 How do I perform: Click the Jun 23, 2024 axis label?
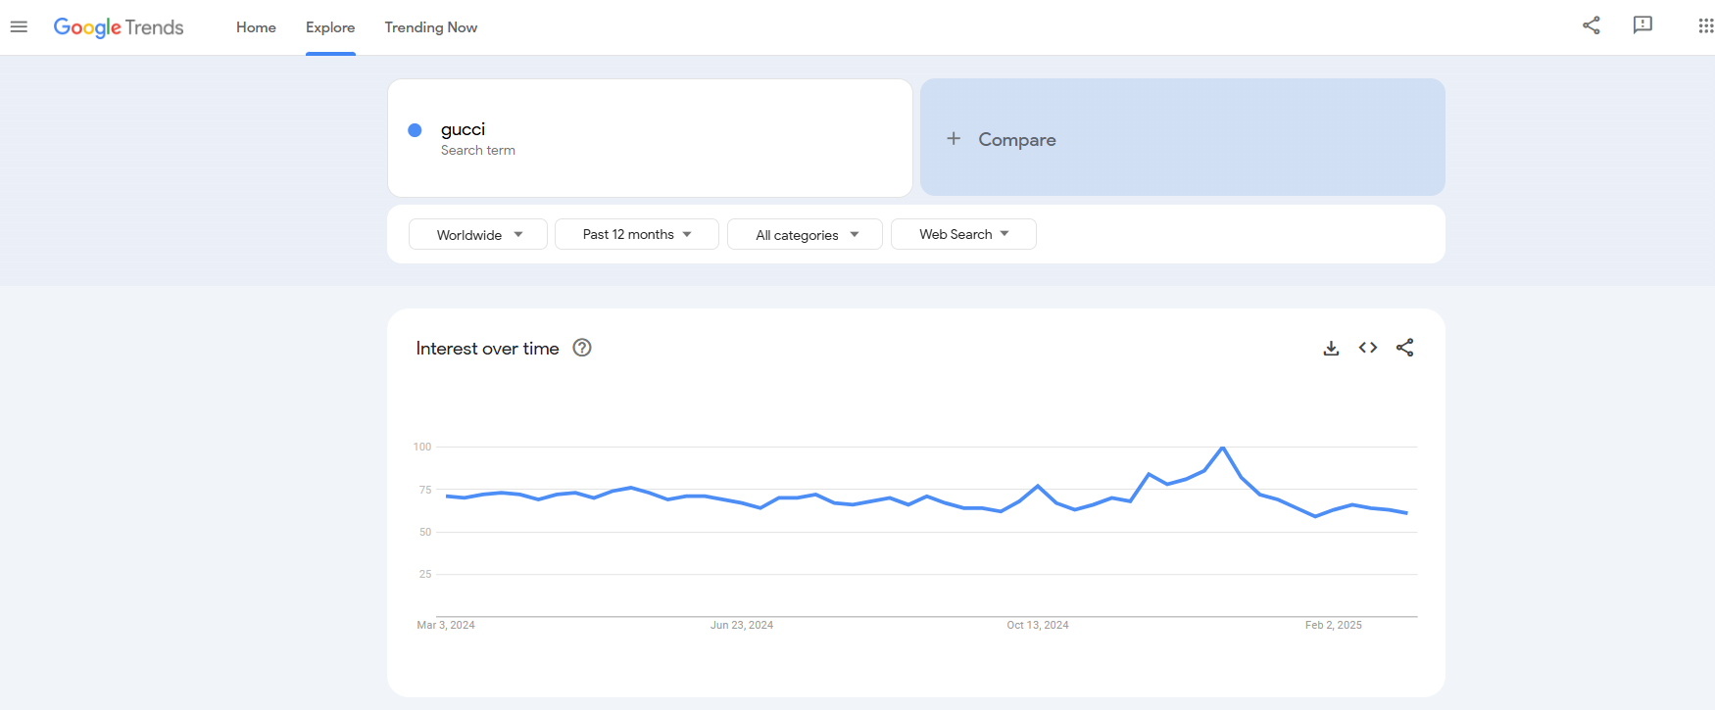point(742,625)
